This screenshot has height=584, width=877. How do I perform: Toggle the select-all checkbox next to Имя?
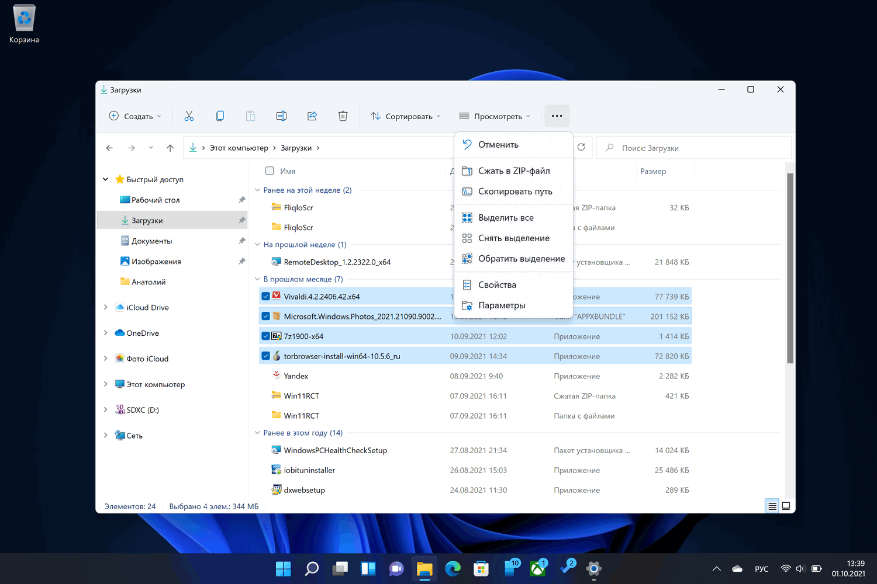pyautogui.click(x=270, y=171)
